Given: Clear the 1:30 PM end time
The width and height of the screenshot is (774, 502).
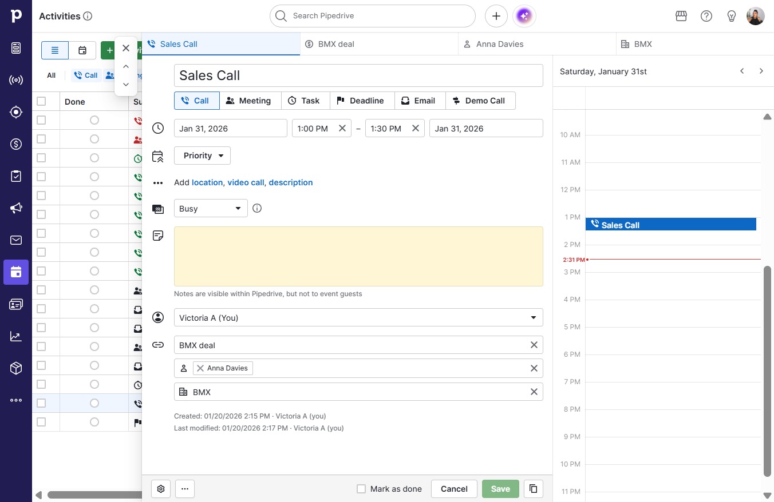Looking at the screenshot, I should [x=416, y=128].
